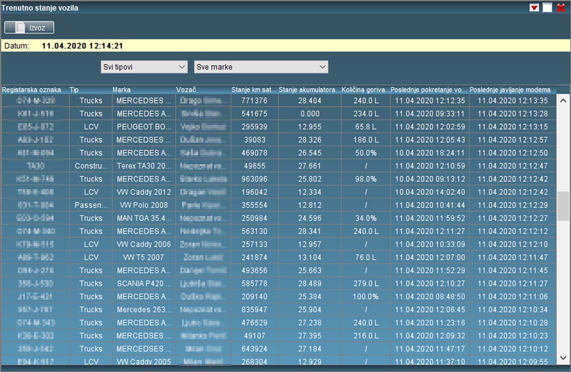Click the white maximize square icon

point(547,8)
